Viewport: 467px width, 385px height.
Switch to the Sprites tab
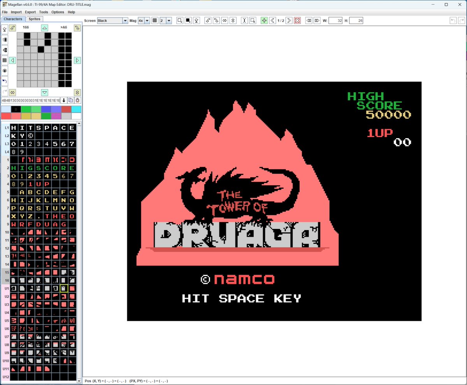(35, 19)
